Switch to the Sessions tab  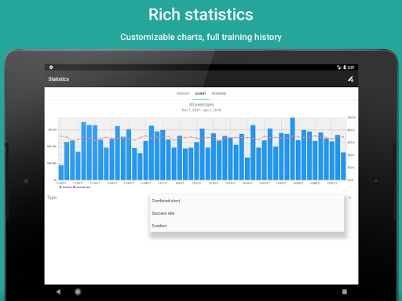(x=219, y=93)
